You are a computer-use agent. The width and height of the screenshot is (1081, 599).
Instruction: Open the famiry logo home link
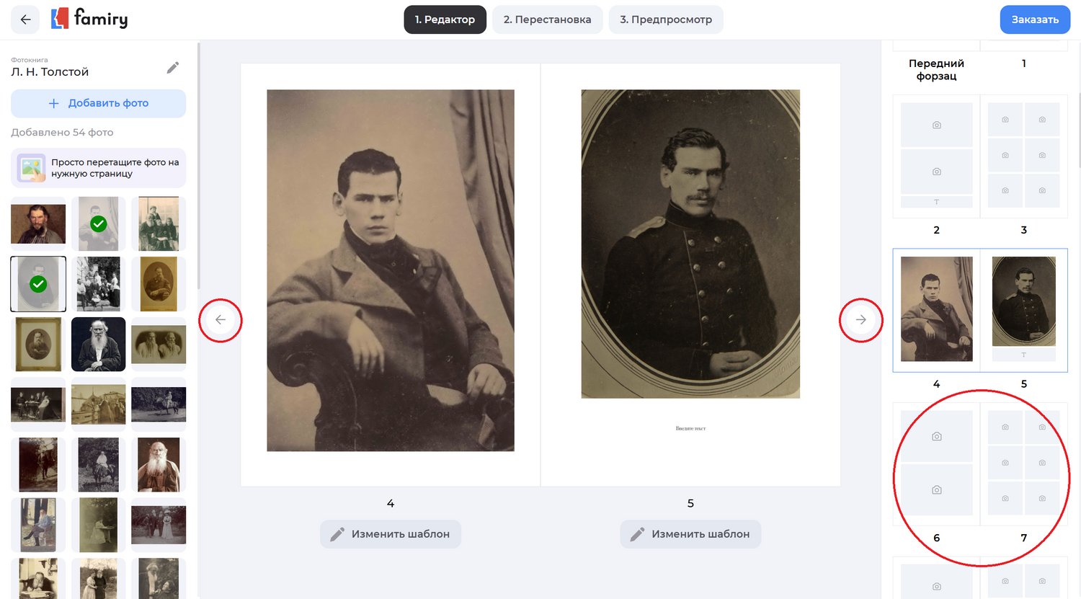click(x=89, y=19)
